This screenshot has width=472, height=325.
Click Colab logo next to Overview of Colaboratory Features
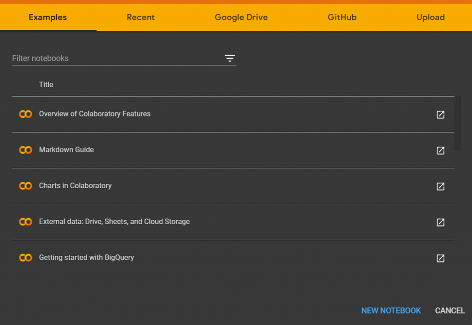(26, 114)
